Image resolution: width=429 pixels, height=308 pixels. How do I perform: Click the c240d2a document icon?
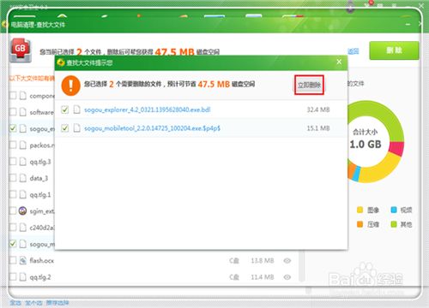[23, 228]
